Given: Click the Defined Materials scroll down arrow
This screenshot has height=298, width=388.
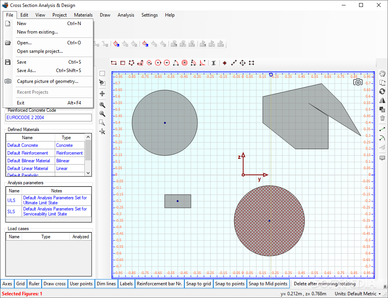Looking at the screenshot, I should (88, 173).
